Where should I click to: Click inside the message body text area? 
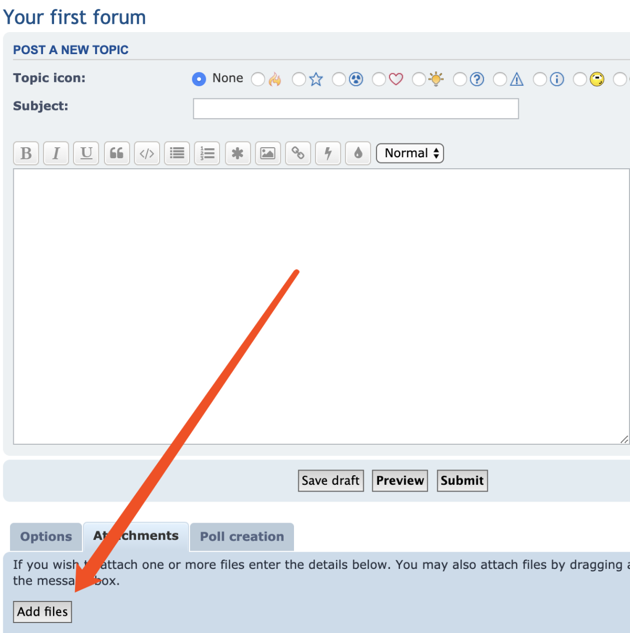(x=321, y=307)
